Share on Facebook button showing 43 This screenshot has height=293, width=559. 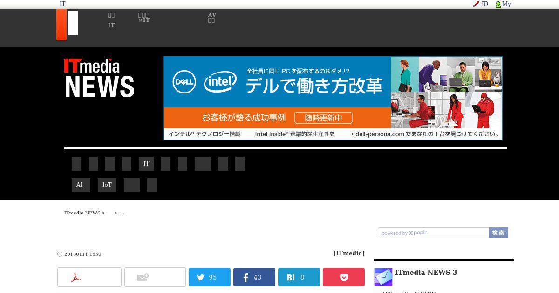click(x=254, y=277)
